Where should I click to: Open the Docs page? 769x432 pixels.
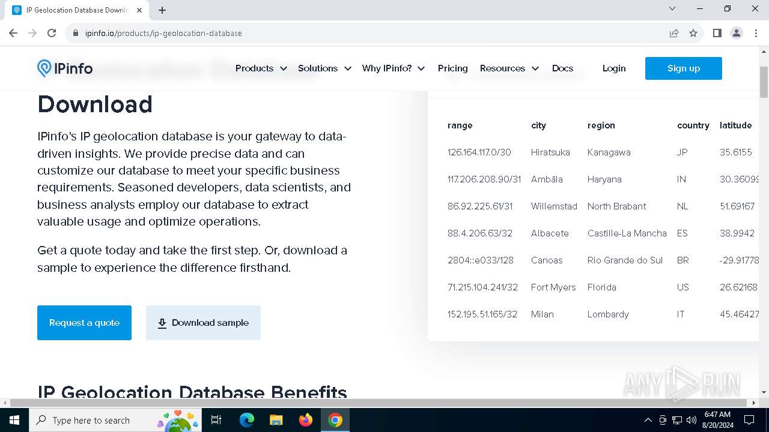click(x=562, y=68)
